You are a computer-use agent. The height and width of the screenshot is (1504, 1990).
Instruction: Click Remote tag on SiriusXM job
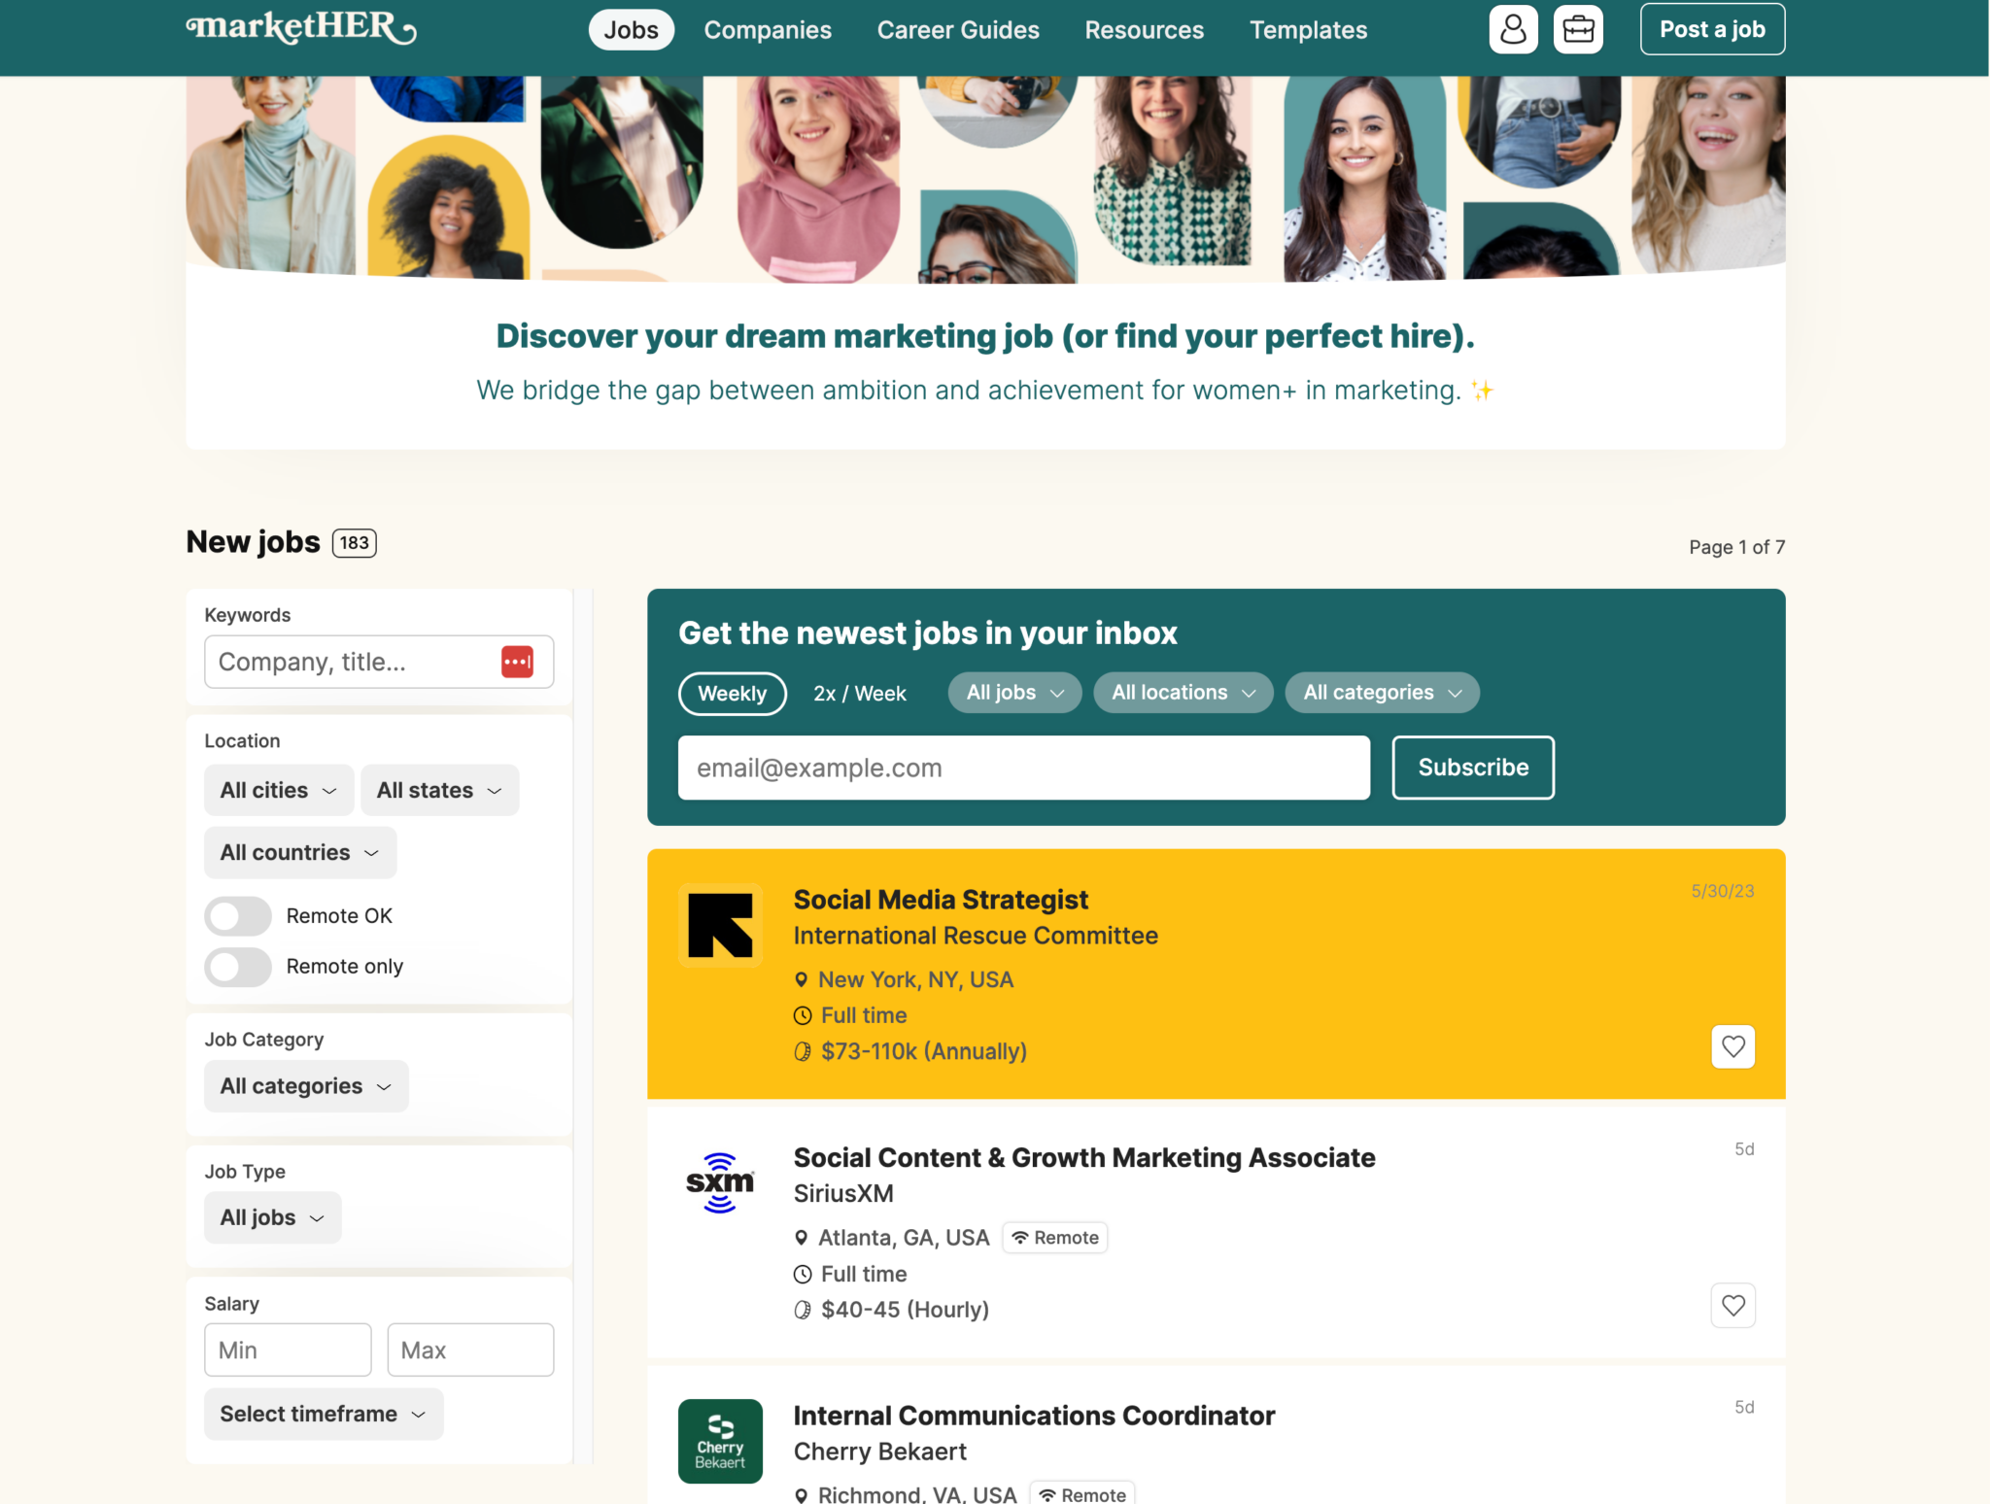pos(1054,1238)
